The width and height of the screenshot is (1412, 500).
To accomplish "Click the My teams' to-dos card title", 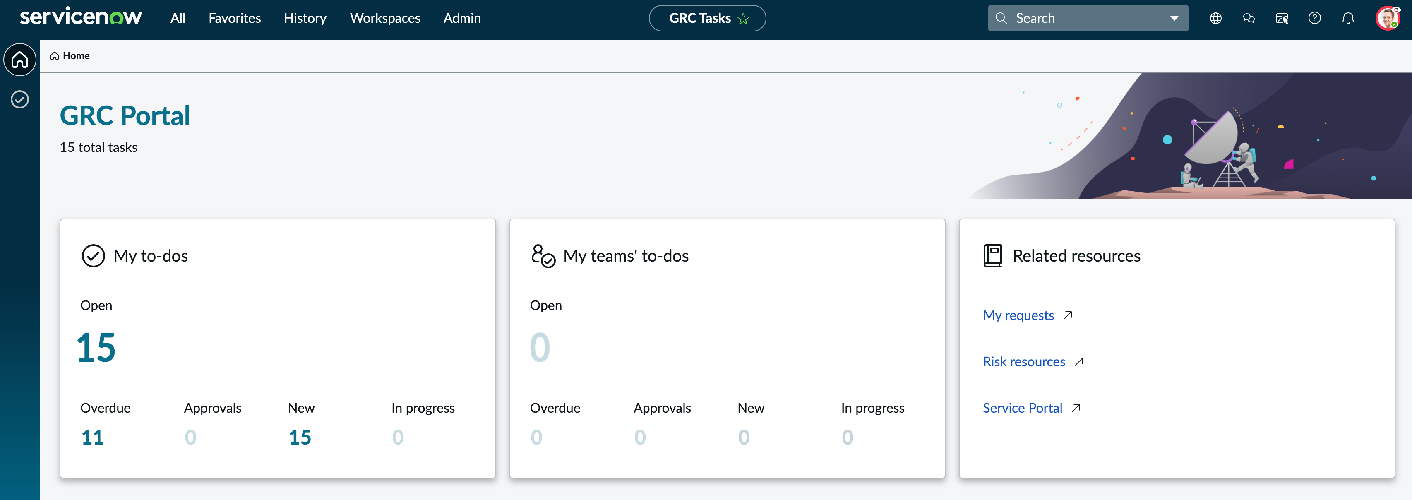I will [626, 256].
